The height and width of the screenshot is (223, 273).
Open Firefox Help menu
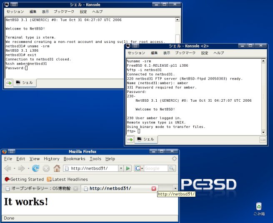tap(110, 159)
